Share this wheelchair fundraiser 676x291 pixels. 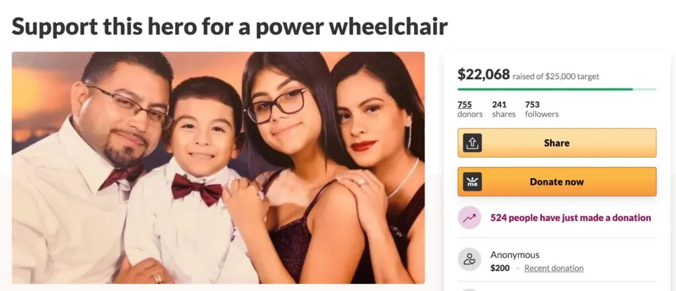pyautogui.click(x=557, y=143)
